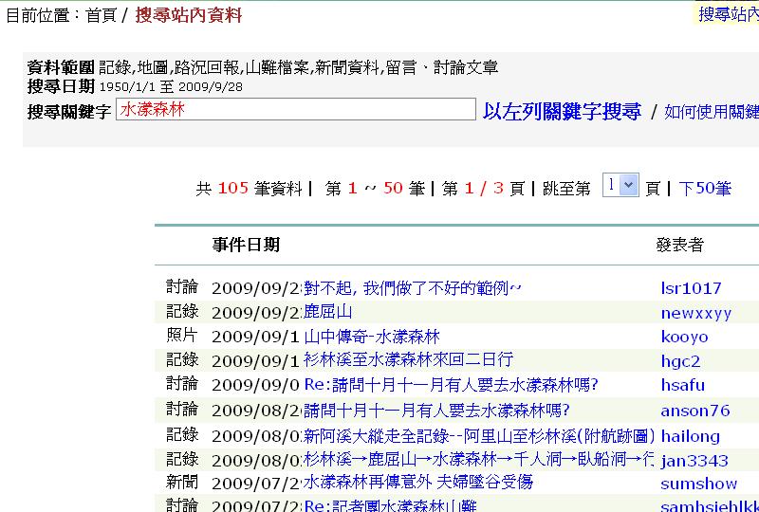
Task: Open post 對不起, 我們做了不好的範例
Action: [x=413, y=287]
